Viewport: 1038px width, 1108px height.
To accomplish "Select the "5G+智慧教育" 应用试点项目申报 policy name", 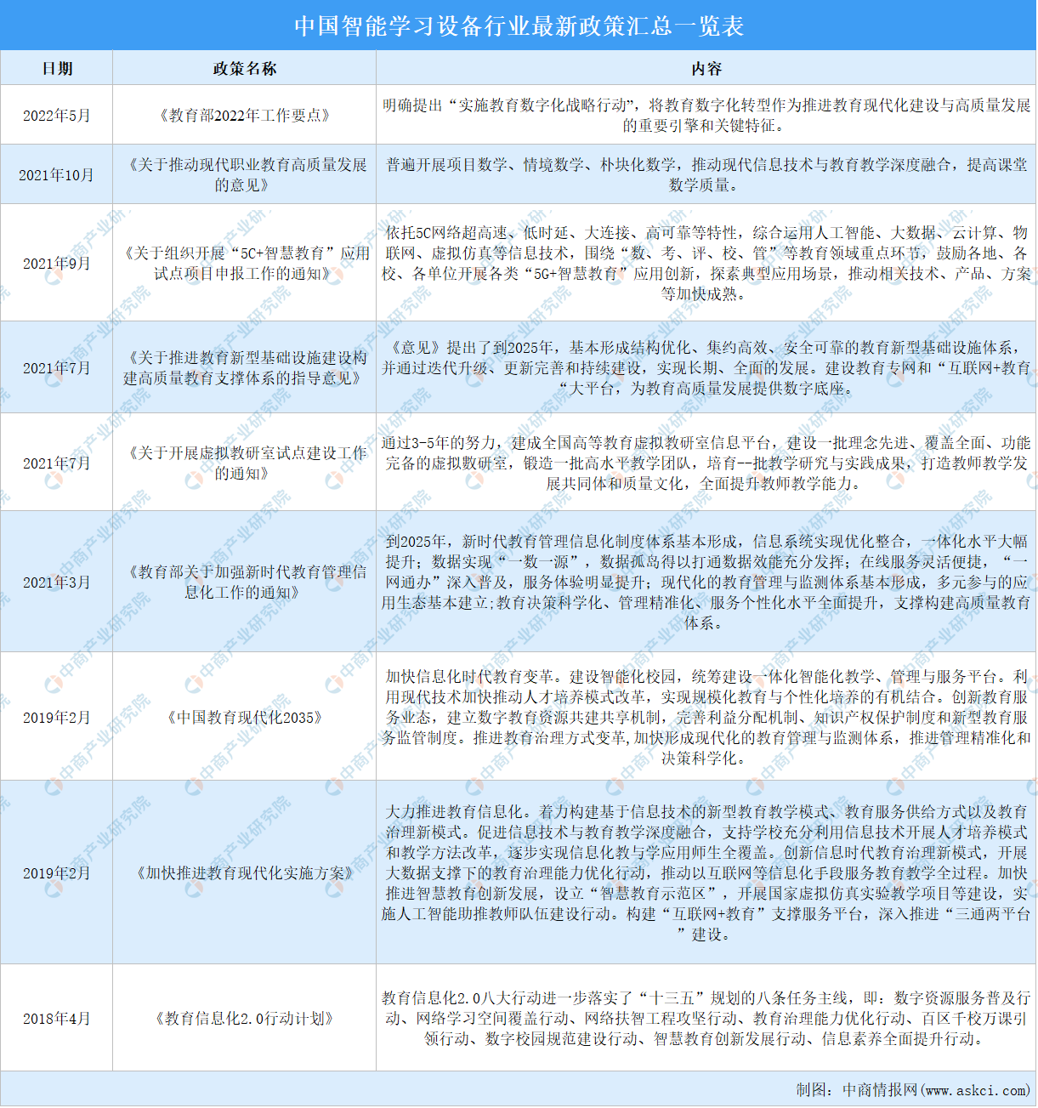I will [x=245, y=264].
